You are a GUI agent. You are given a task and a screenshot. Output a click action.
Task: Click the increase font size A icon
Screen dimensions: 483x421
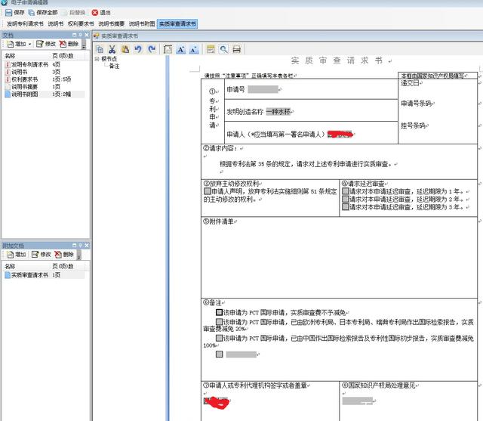click(x=181, y=49)
